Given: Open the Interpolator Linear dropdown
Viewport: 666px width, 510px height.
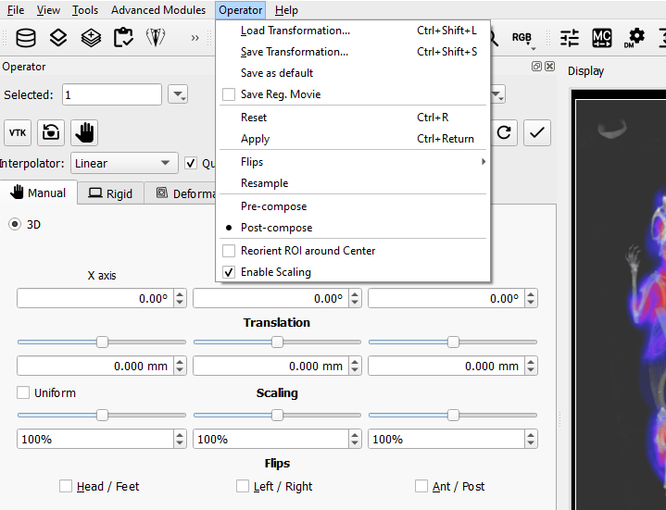Looking at the screenshot, I should (124, 163).
